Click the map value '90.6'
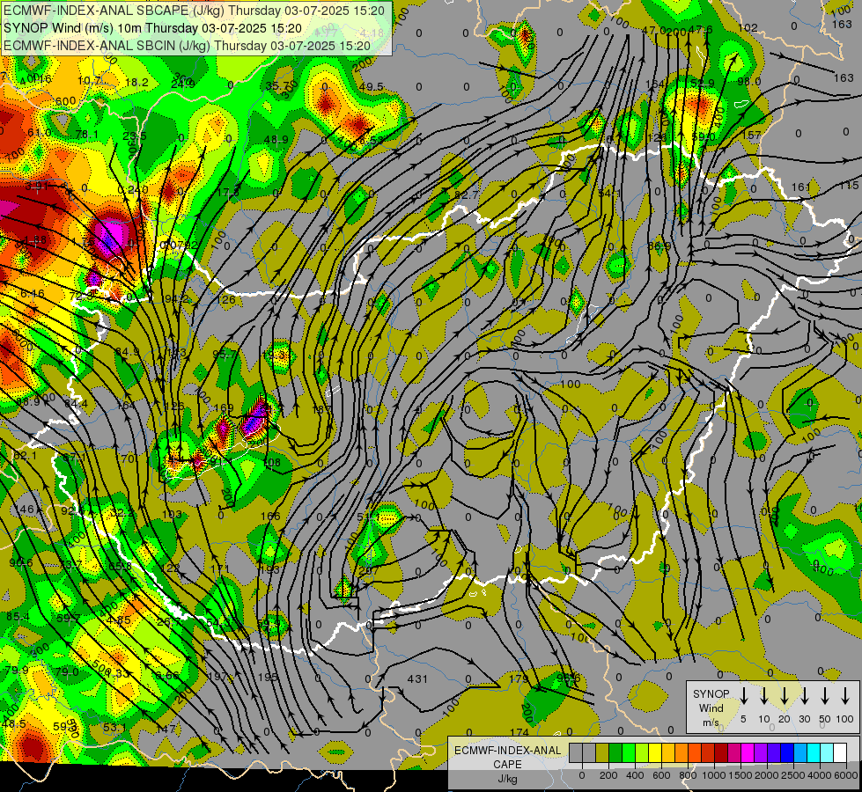 tap(21, 562)
